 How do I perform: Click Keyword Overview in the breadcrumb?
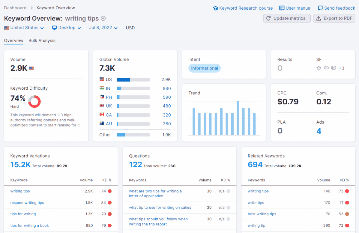coord(56,8)
